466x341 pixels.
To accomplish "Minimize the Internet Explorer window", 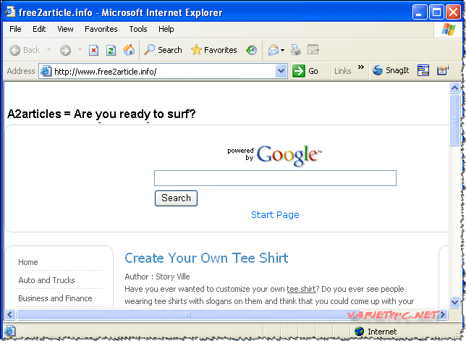I will click(x=420, y=12).
